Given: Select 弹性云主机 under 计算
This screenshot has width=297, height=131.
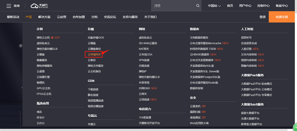Looking at the screenshot, I should pos(43,38).
